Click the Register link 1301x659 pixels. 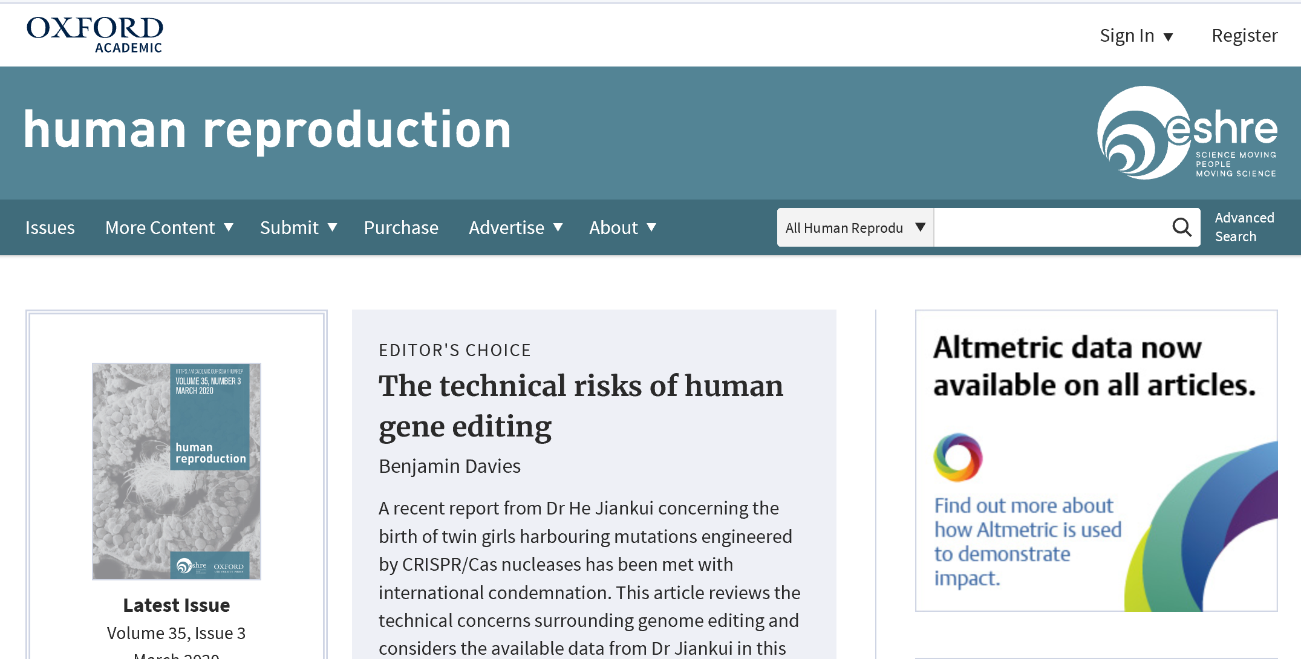[1245, 36]
